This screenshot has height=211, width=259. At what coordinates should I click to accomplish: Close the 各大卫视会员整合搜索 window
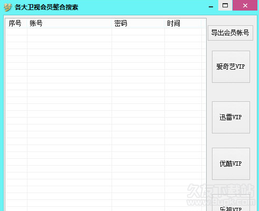click(245, 5)
